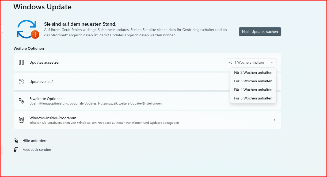Click the gears icon beside Erweiterte Optionen
This screenshot has height=177, width=327.
(21, 101)
